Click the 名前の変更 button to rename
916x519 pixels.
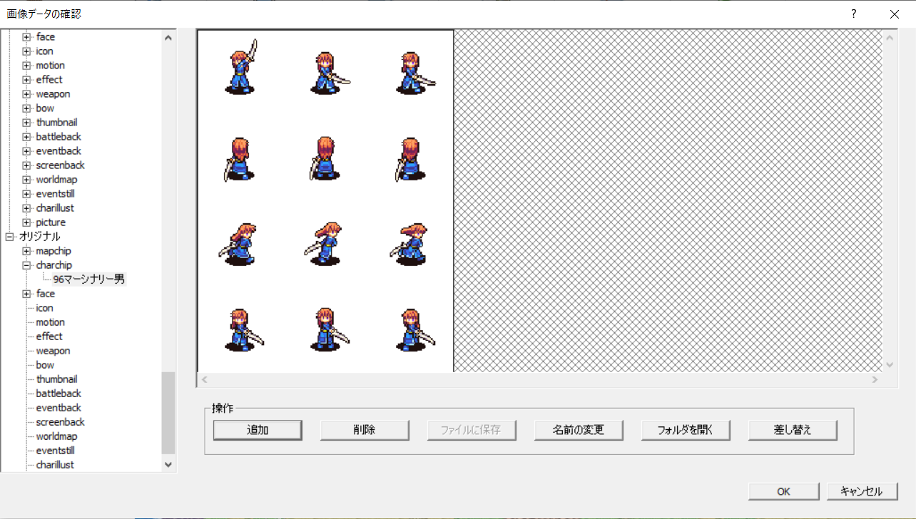pos(578,430)
